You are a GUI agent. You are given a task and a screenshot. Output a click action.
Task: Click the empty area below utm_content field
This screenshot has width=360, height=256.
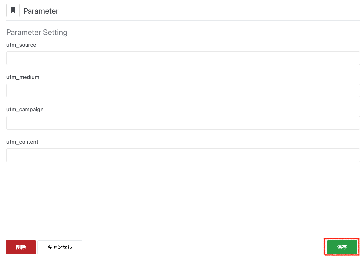point(183,197)
